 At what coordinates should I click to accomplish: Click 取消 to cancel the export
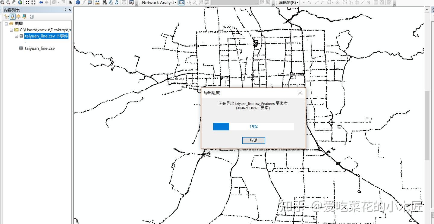(x=253, y=140)
